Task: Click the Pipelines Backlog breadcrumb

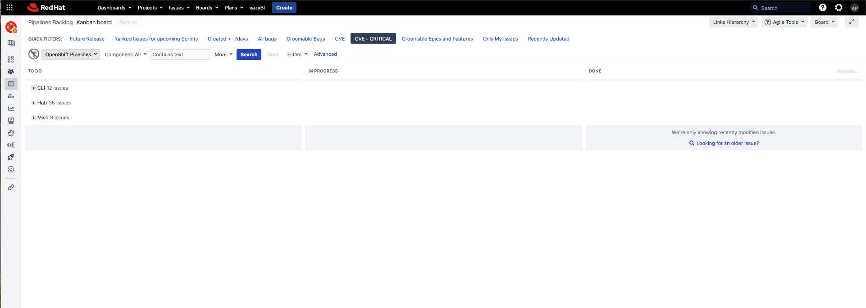Action: point(50,22)
